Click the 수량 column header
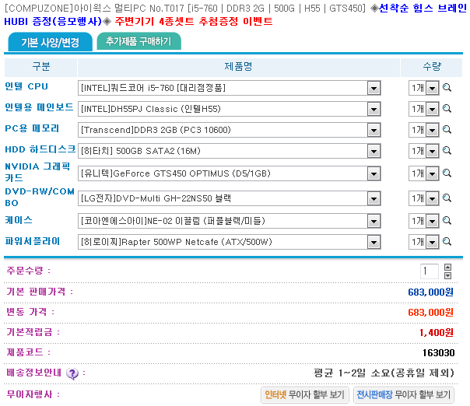 432,66
